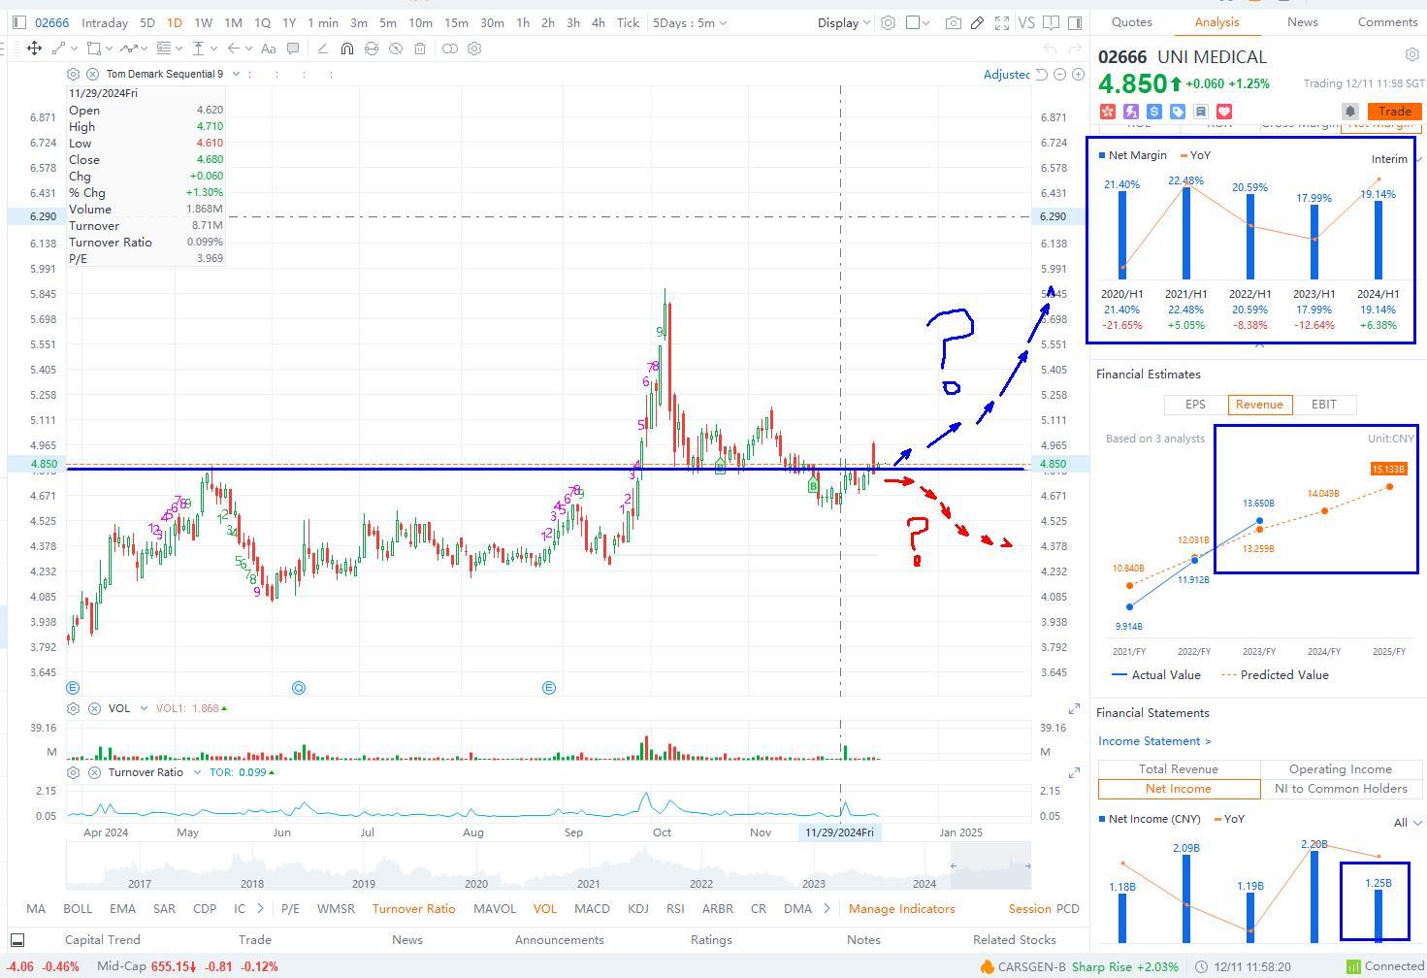Switch to the Comments tab
The width and height of the screenshot is (1427, 978).
pos(1387,21)
